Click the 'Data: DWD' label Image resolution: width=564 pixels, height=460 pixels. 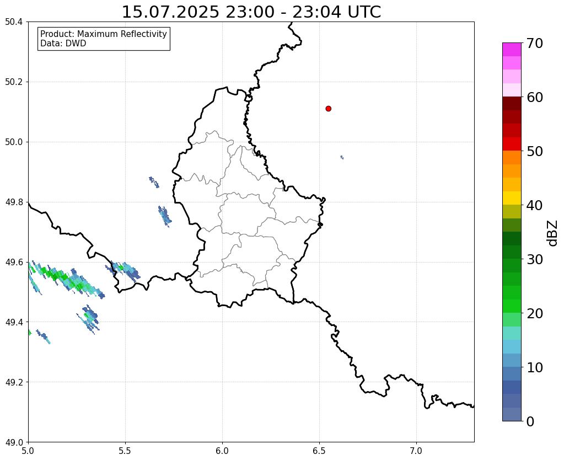pos(63,44)
